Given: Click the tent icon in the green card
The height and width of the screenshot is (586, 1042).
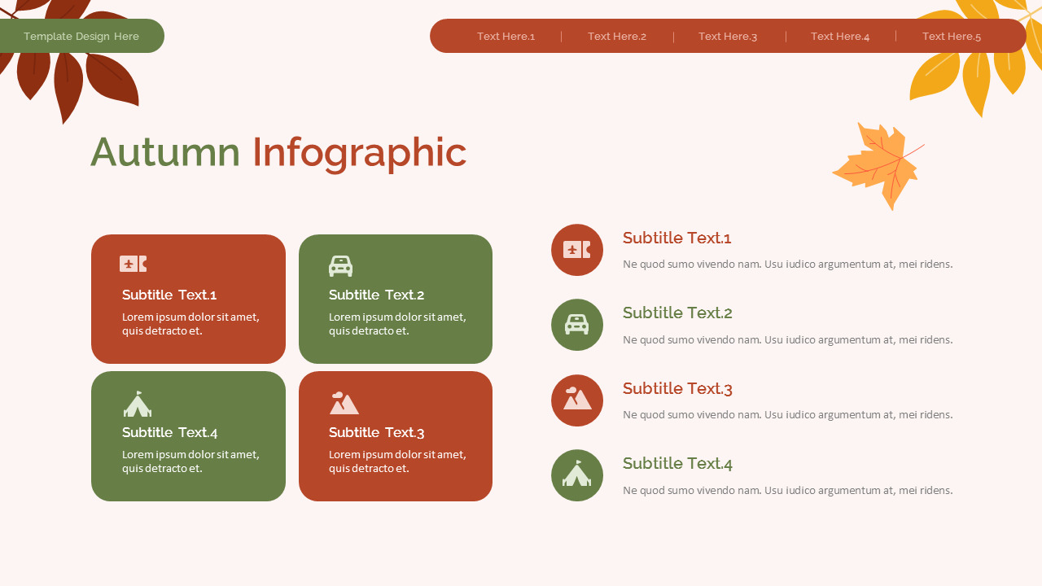Looking at the screenshot, I should pos(138,404).
